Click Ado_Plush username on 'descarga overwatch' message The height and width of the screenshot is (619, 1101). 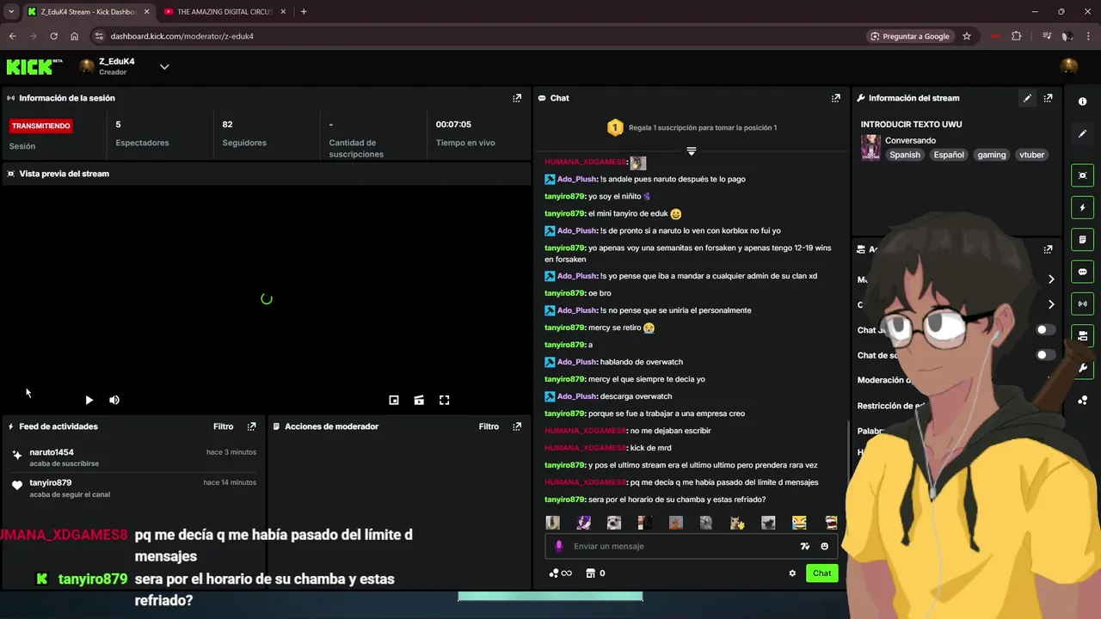576,396
